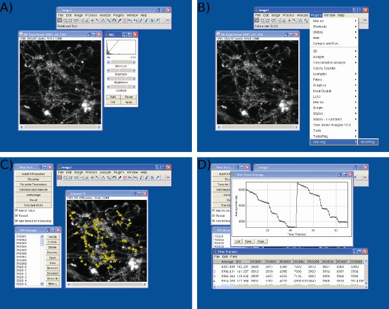This screenshot has width=389, height=309.
Task: Expand the Filters submenu in Plugins menu
Action: tap(334, 80)
